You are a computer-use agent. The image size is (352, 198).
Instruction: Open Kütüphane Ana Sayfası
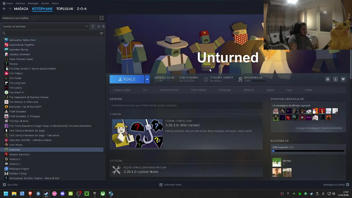[49, 18]
